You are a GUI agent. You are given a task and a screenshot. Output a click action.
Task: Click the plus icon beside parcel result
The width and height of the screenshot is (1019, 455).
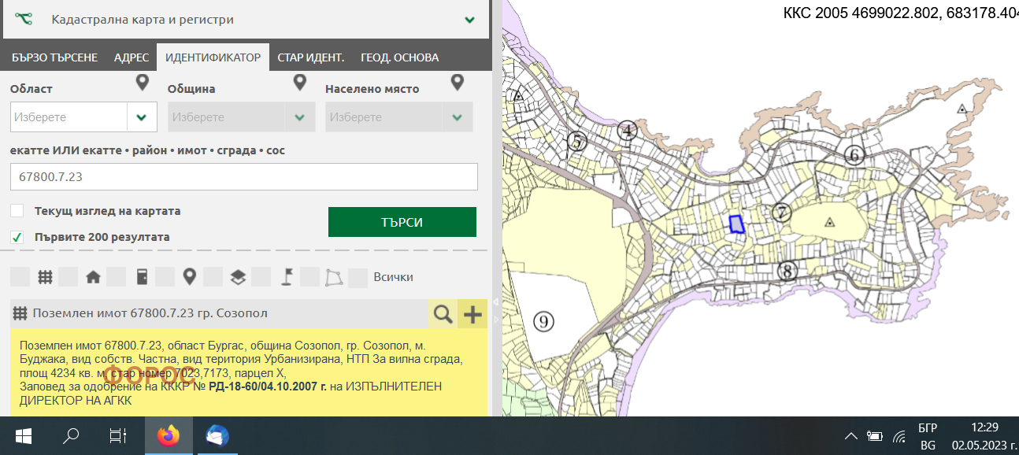point(472,314)
